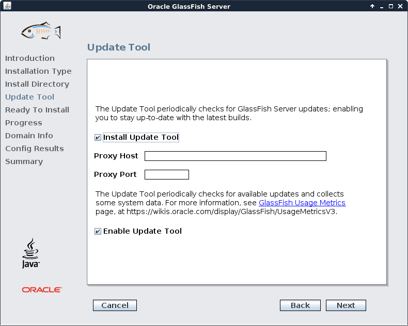This screenshot has width=408, height=326.
Task: Select Installation Type step in sidebar
Action: [x=38, y=71]
